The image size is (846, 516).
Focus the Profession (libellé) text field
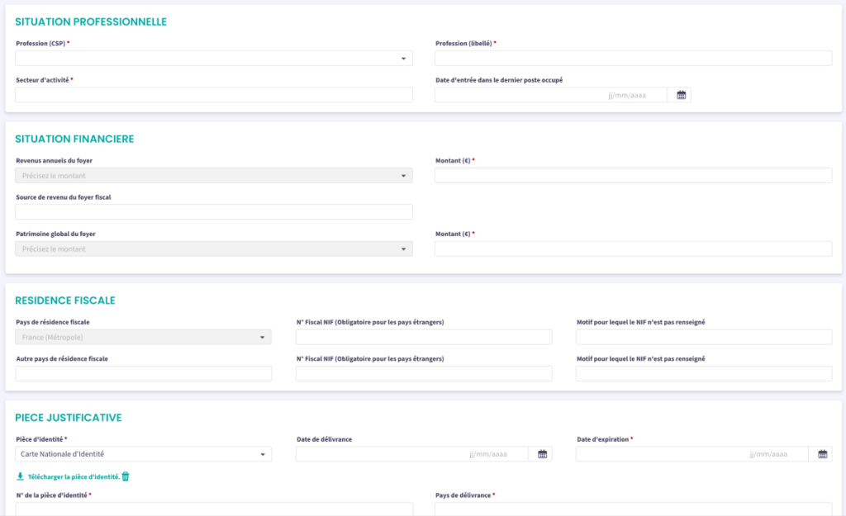click(633, 59)
